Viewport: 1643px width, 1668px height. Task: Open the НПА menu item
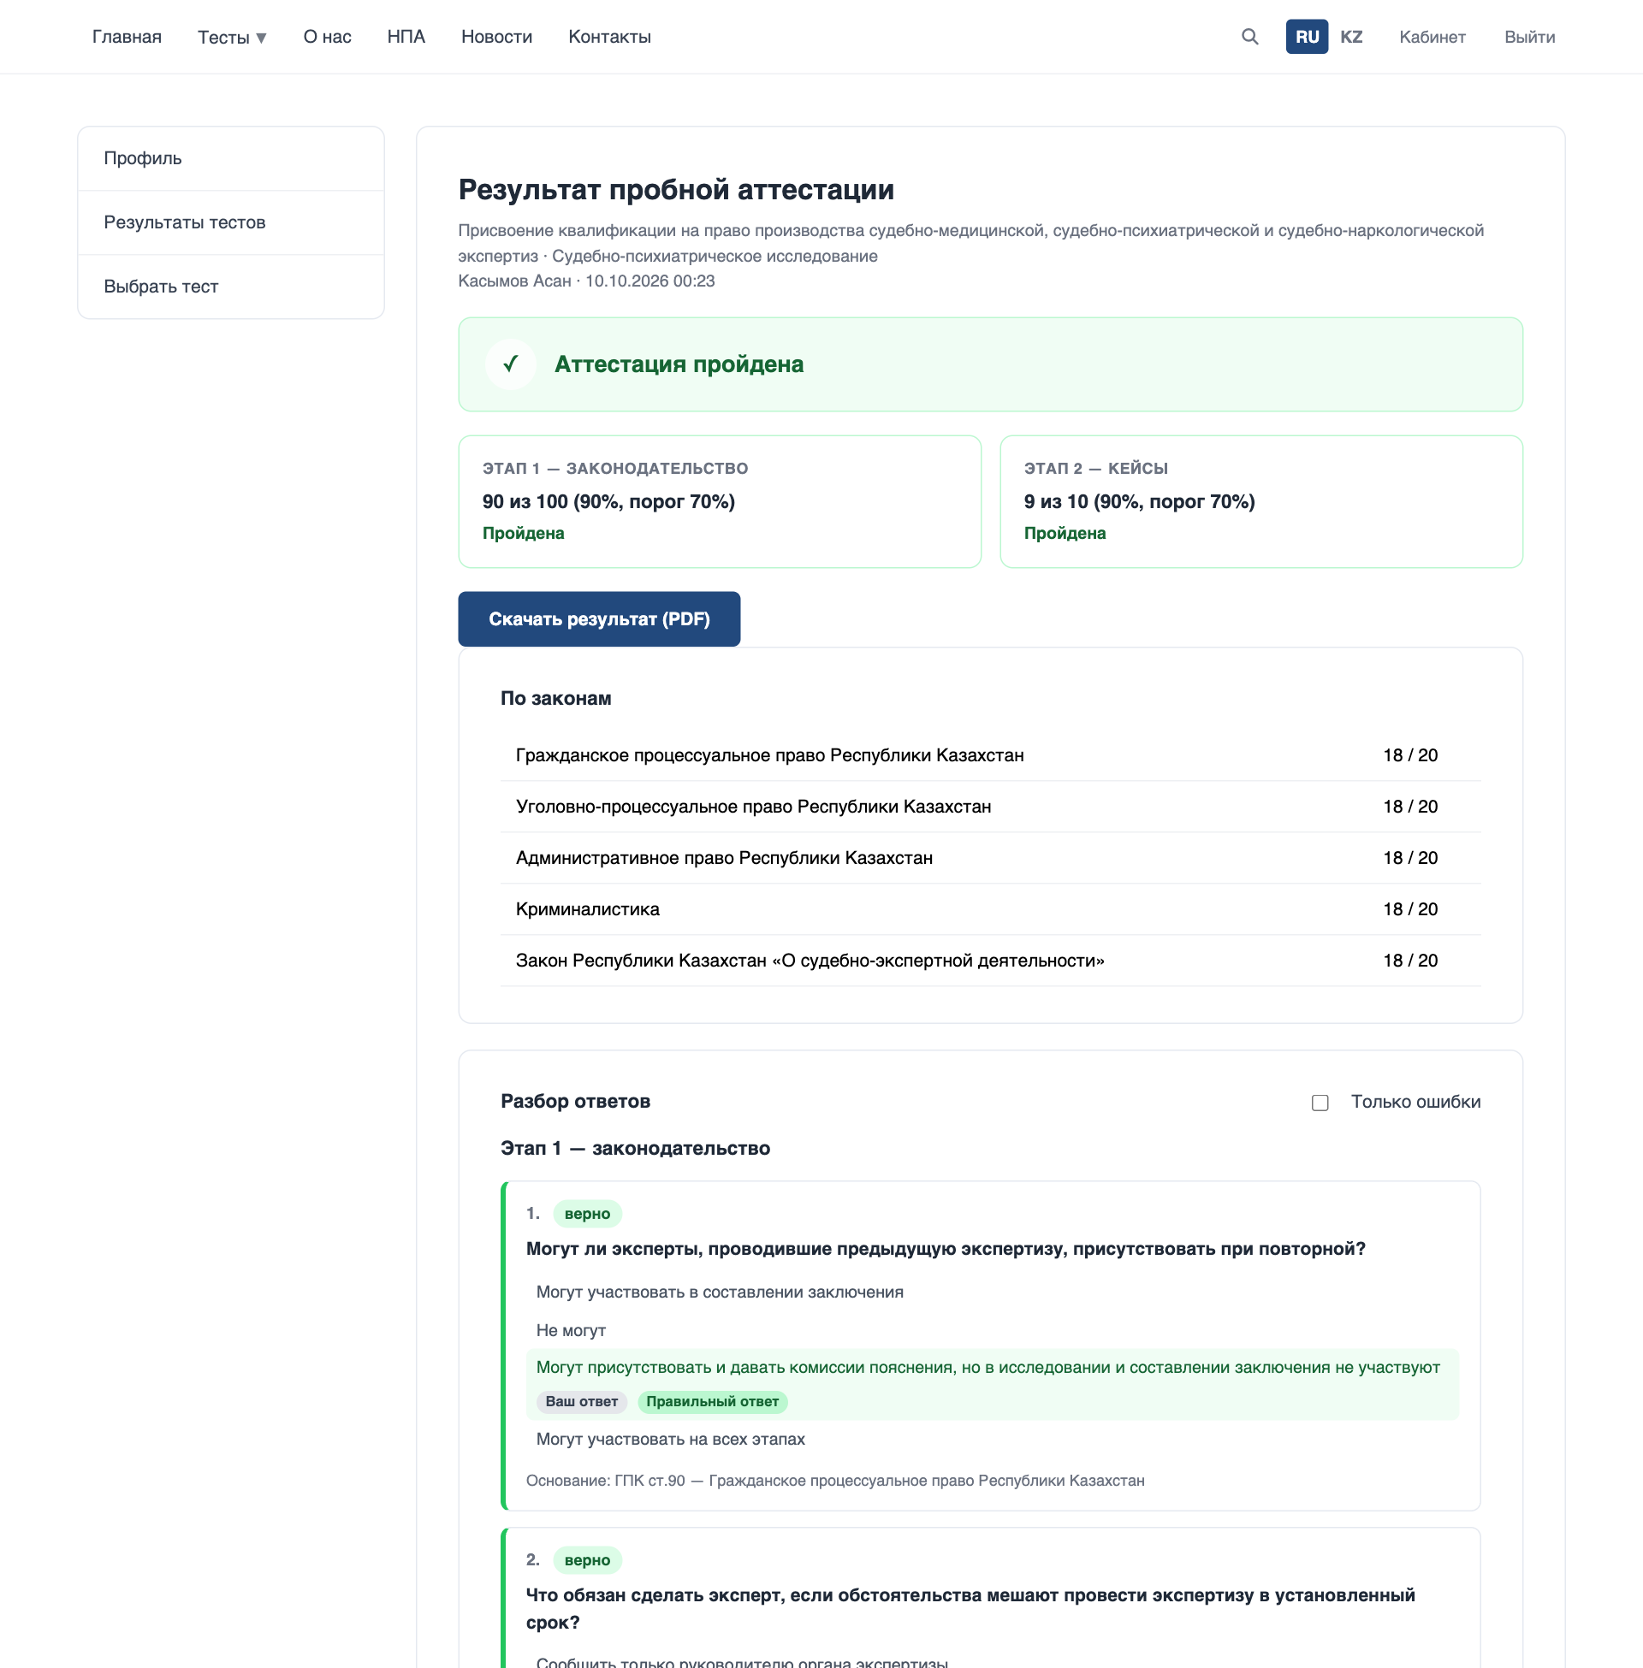(406, 37)
